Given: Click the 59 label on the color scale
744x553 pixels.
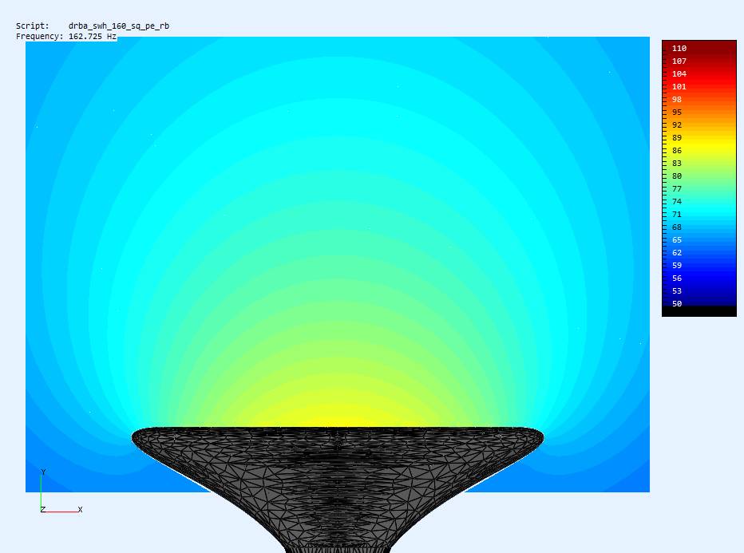Looking at the screenshot, I should [677, 266].
